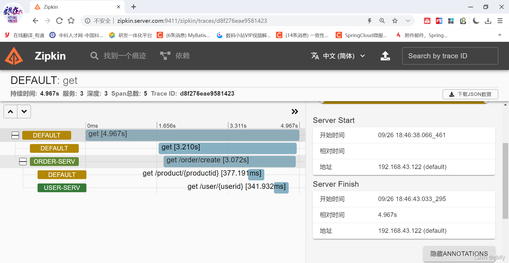Viewport: 509px width, 263px height.
Task: Click the download JSON data button
Action: 470,94
